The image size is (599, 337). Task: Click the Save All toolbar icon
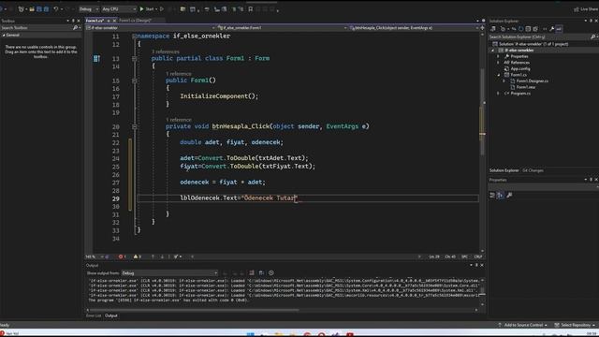(46, 8)
